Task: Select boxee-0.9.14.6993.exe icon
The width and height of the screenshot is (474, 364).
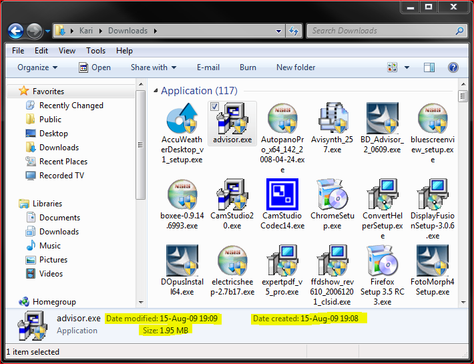Action: click(182, 194)
